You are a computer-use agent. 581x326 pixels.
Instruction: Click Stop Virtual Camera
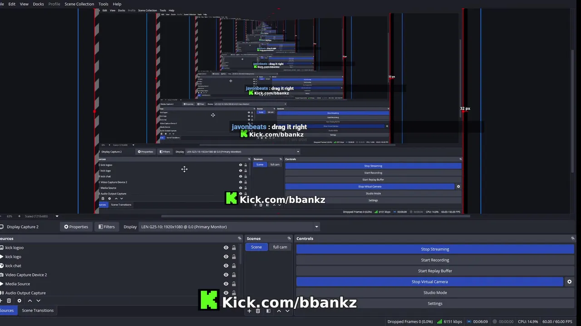pyautogui.click(x=429, y=282)
